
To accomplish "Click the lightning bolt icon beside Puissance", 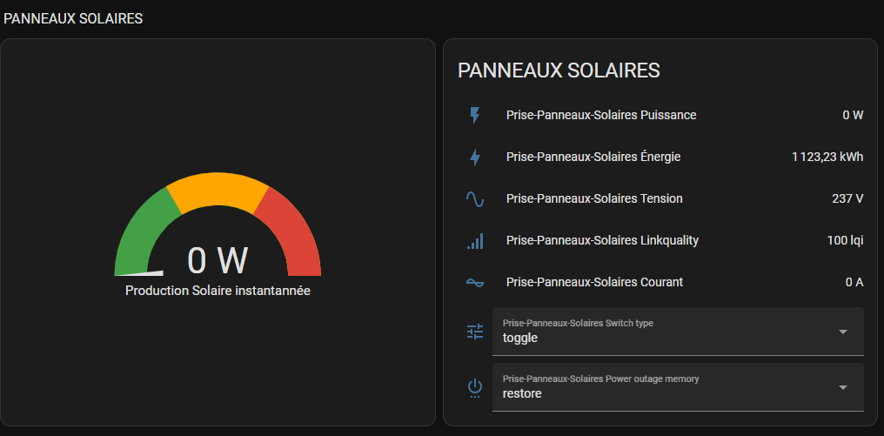I will (x=475, y=115).
